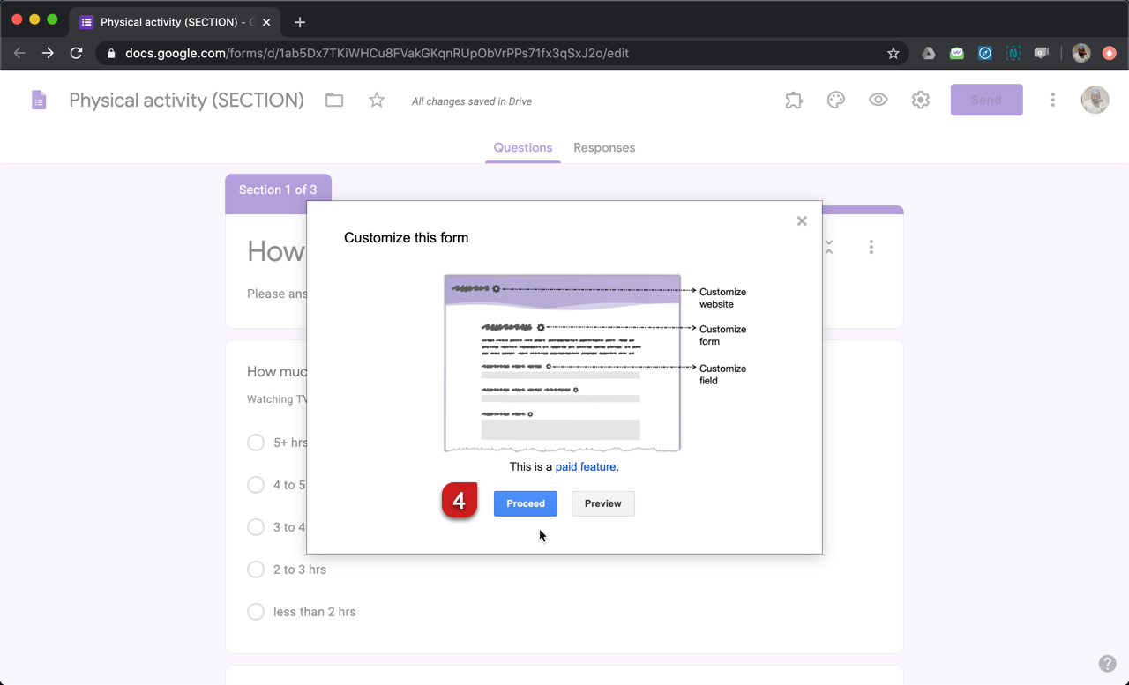Switch to the Responses tab
Image resolution: width=1129 pixels, height=685 pixels.
604,147
